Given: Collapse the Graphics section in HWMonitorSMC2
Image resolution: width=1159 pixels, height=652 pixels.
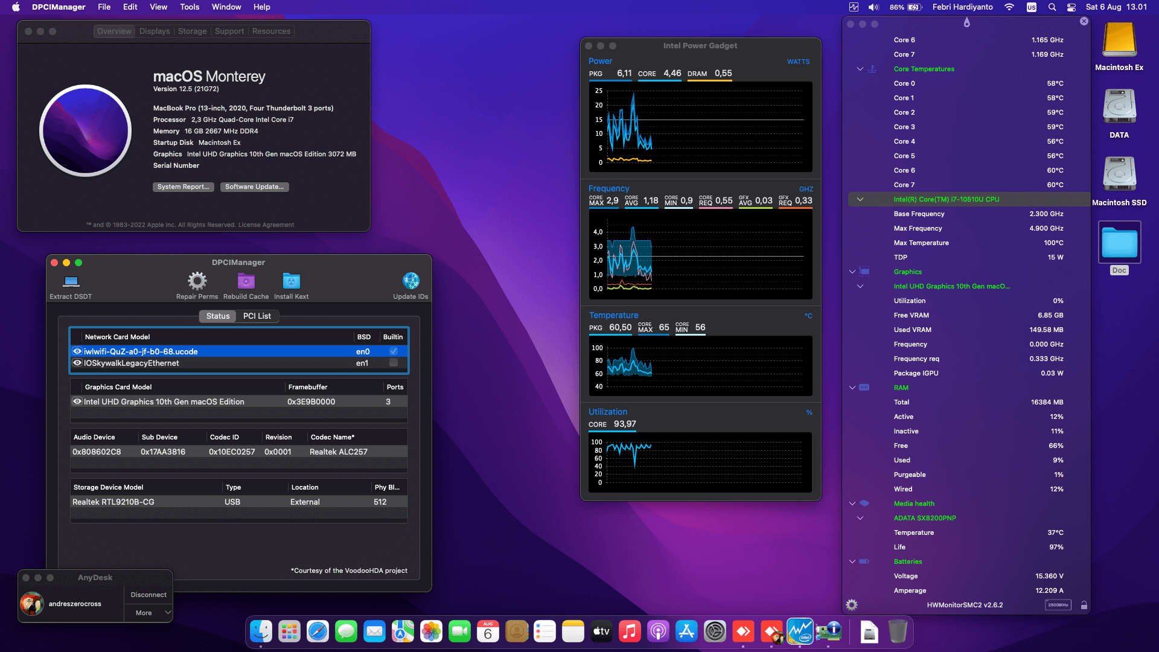Looking at the screenshot, I should point(852,272).
